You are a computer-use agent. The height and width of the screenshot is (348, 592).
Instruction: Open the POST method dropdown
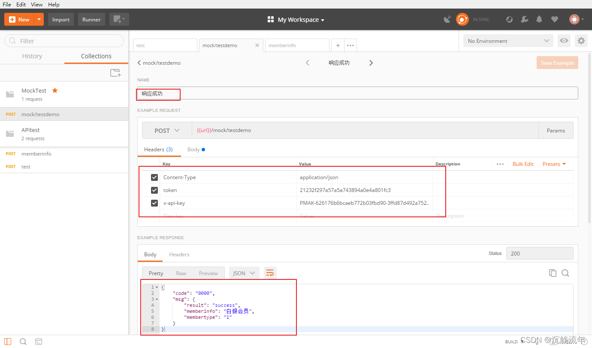click(x=167, y=130)
